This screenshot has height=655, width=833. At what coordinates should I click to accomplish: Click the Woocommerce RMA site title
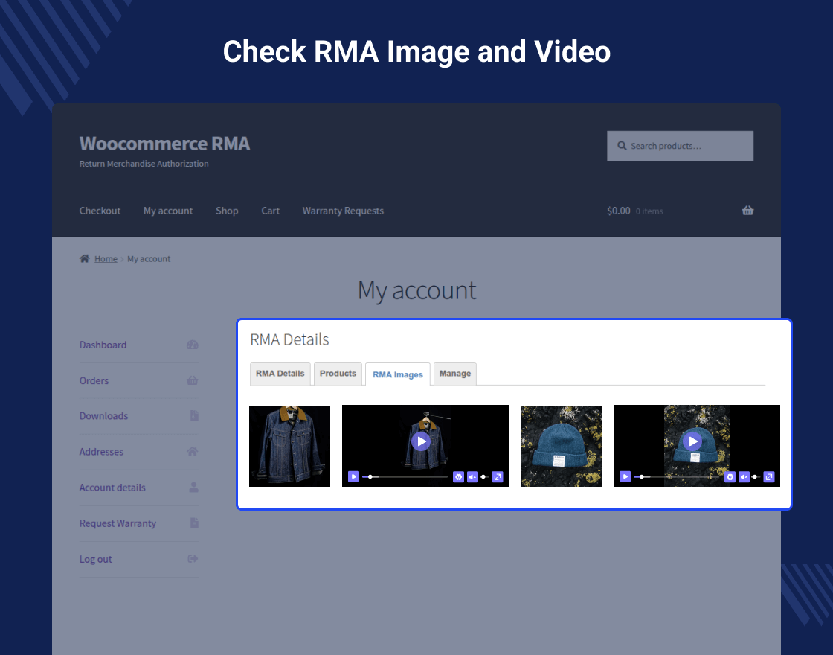click(164, 144)
